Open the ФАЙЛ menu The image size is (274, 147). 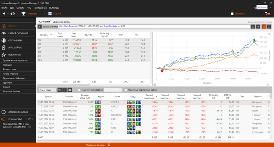4,8
